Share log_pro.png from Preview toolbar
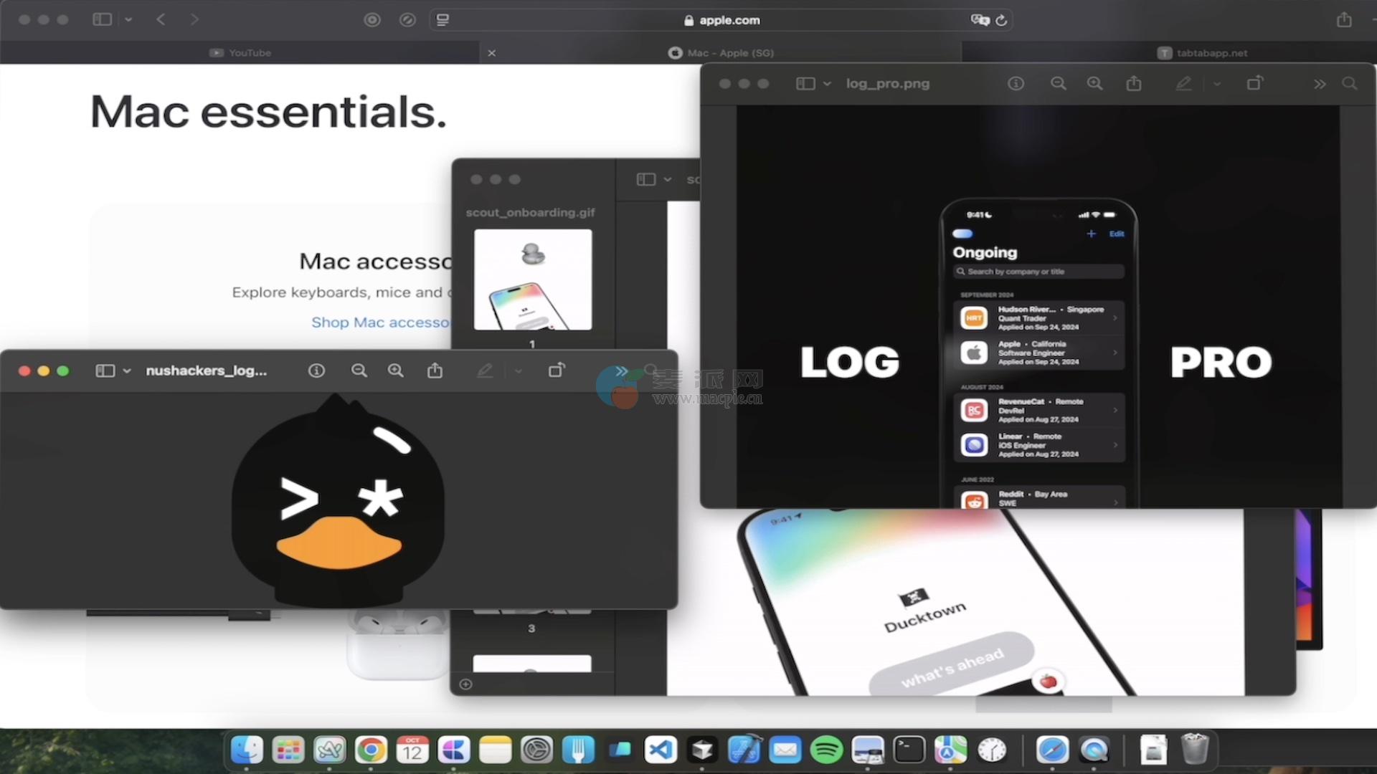This screenshot has height=774, width=1377. coord(1134,83)
